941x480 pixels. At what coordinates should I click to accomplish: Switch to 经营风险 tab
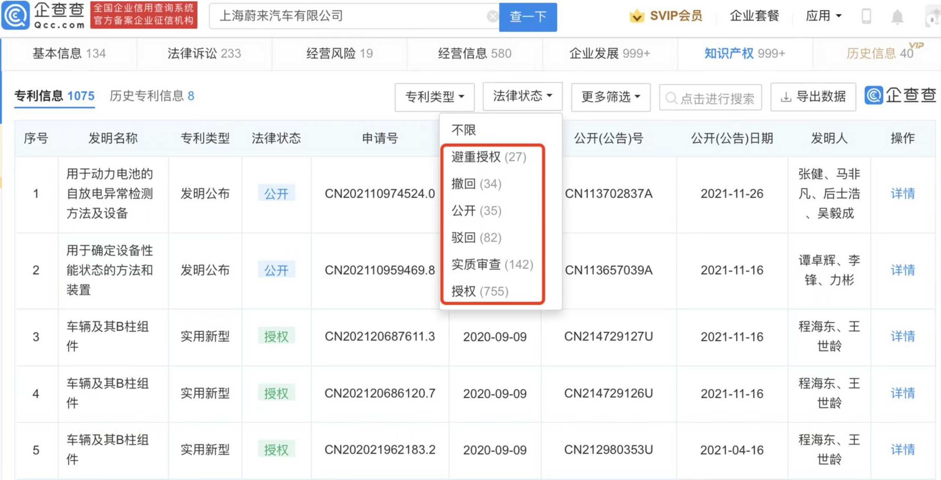pyautogui.click(x=340, y=54)
